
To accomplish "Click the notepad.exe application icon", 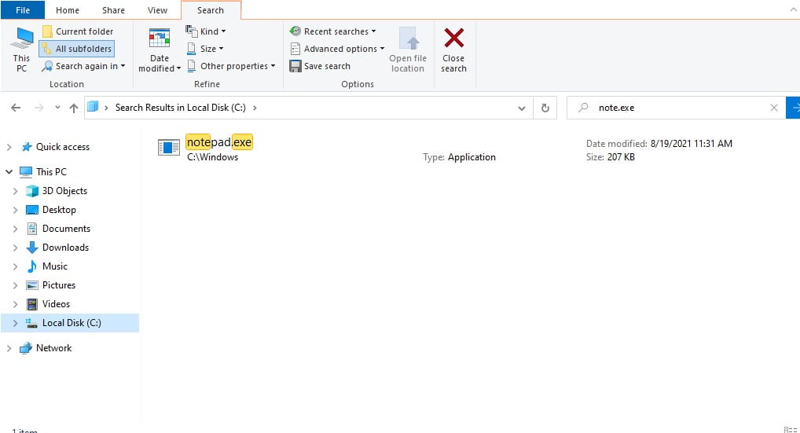I will (168, 148).
